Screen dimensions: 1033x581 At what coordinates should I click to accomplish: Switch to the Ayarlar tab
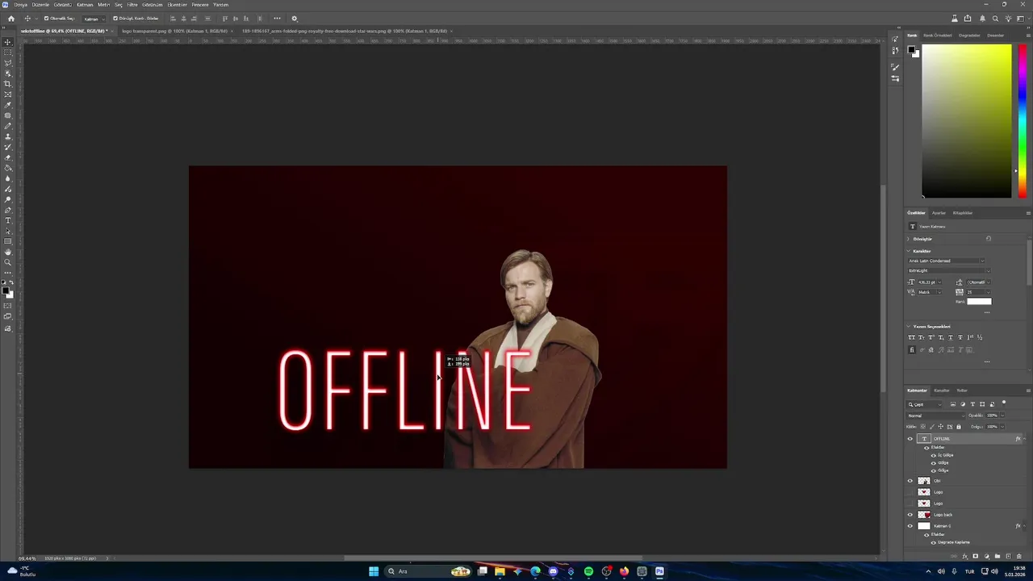tap(939, 213)
